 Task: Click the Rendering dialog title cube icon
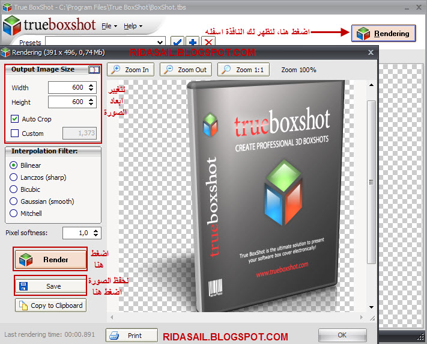coord(5,52)
